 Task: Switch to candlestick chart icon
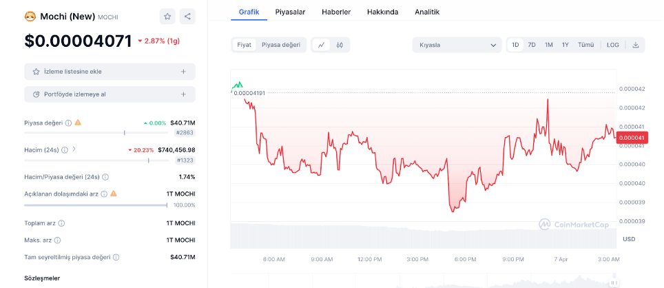click(x=340, y=45)
